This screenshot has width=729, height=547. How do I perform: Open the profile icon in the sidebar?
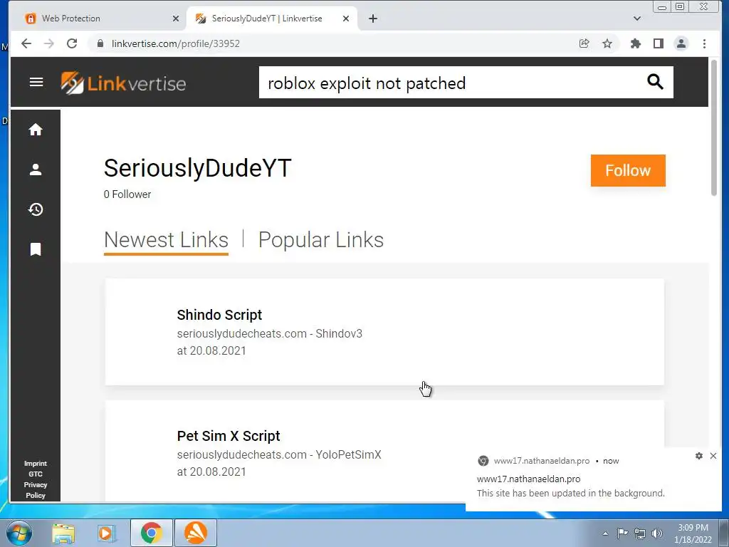point(36,170)
